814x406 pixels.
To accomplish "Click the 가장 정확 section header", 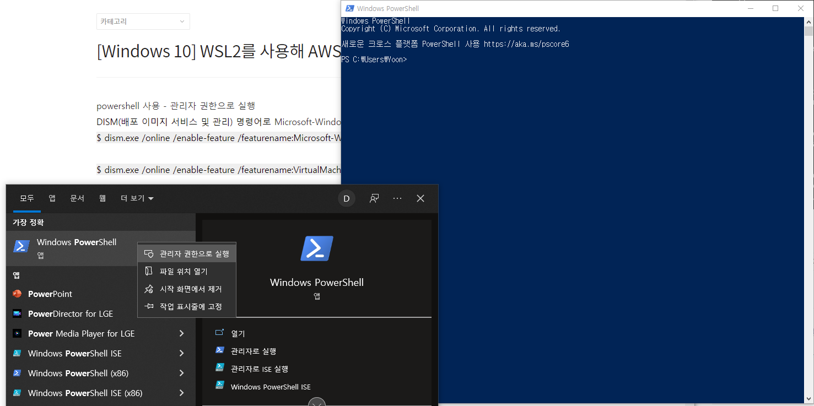I will coord(28,222).
